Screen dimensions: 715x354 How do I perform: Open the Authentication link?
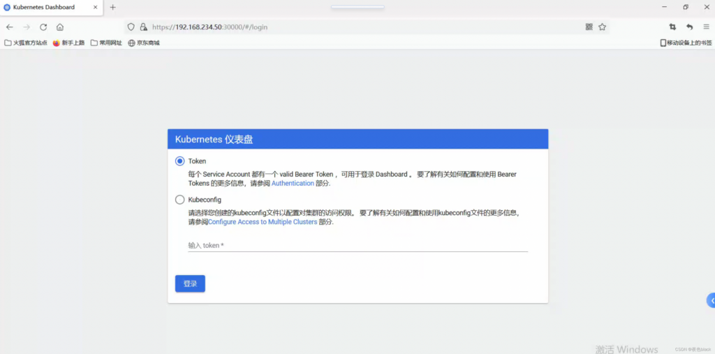coord(293,184)
